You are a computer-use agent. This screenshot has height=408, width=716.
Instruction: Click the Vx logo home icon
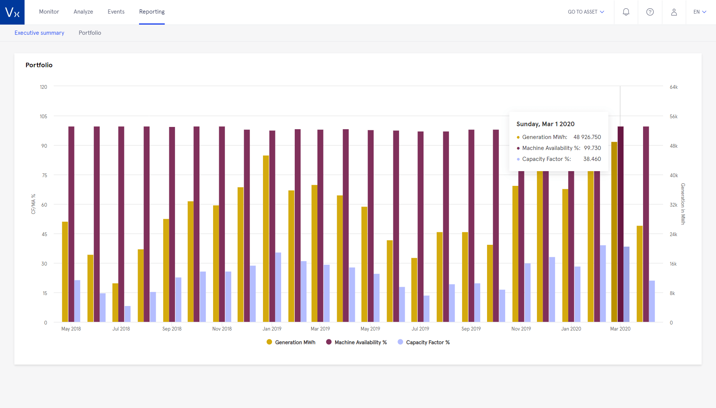coord(12,12)
